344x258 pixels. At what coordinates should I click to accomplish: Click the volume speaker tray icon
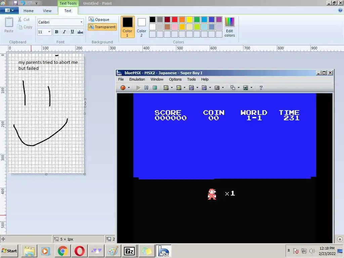tap(311, 251)
